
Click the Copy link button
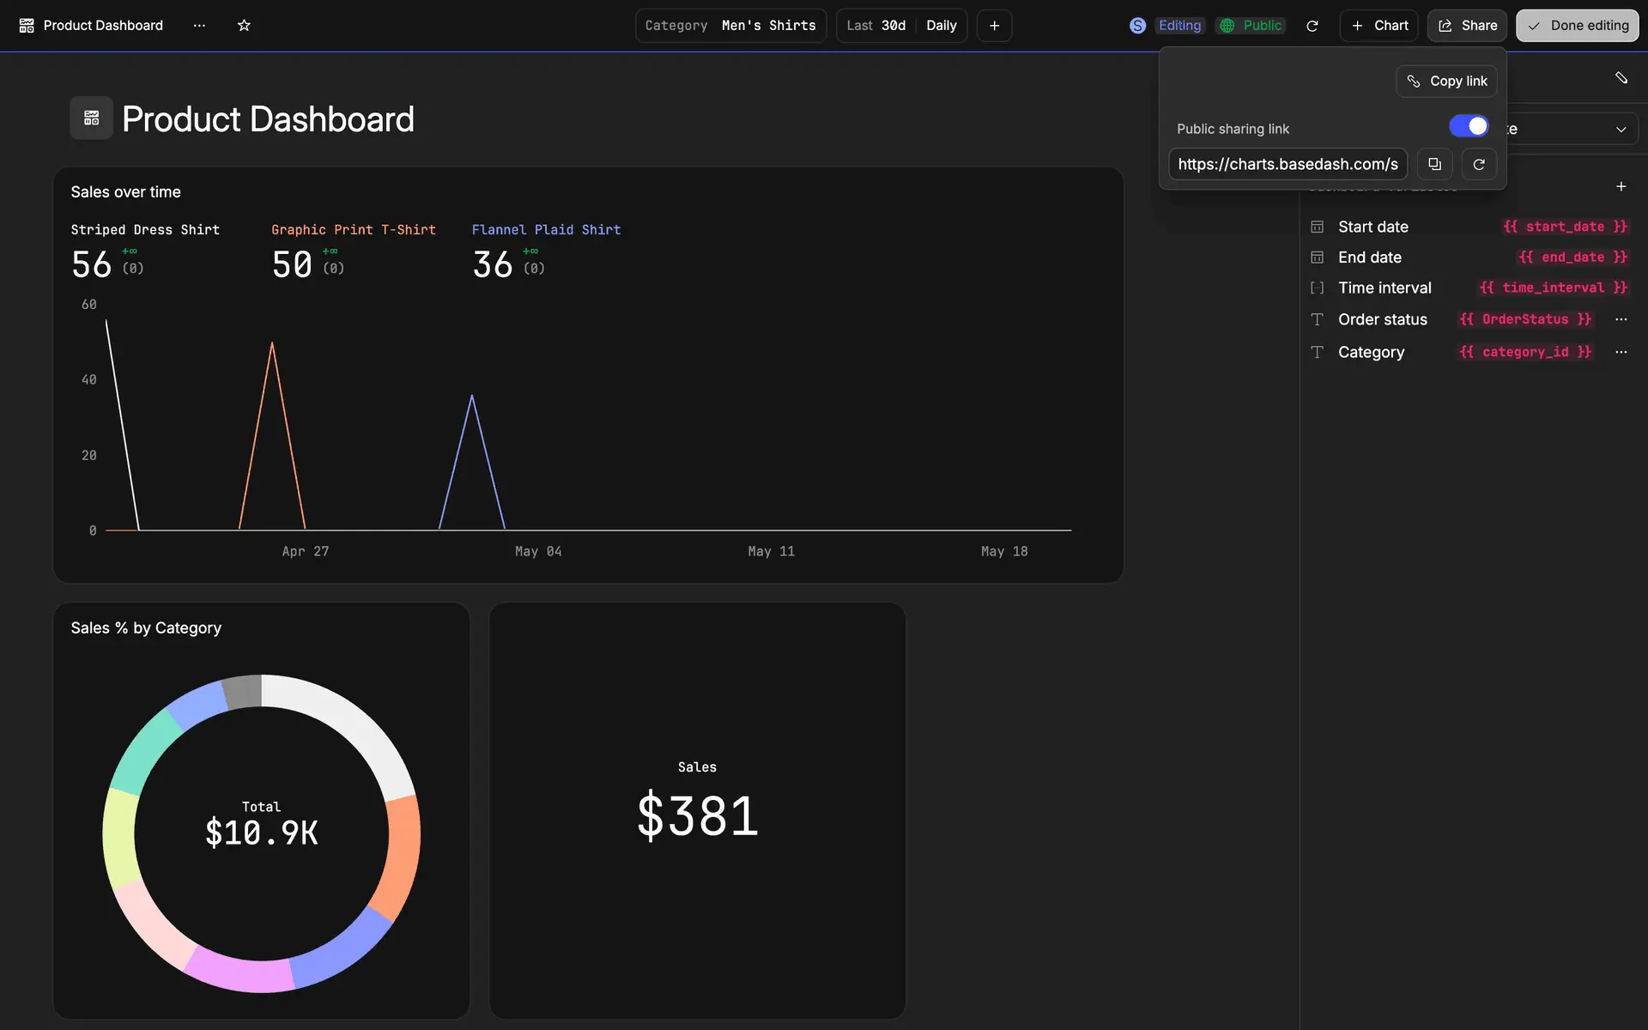[x=1446, y=81]
